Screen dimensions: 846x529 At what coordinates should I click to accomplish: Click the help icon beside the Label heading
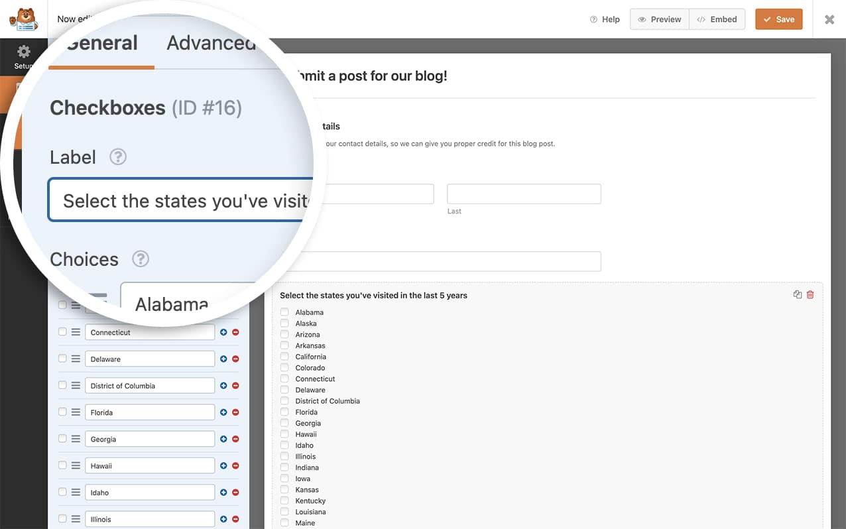[118, 157]
